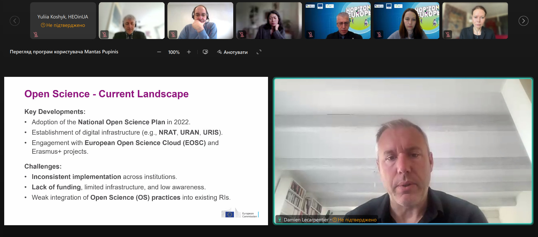
Task: Click muted mic icon on headset man video
Action: [x=173, y=34]
